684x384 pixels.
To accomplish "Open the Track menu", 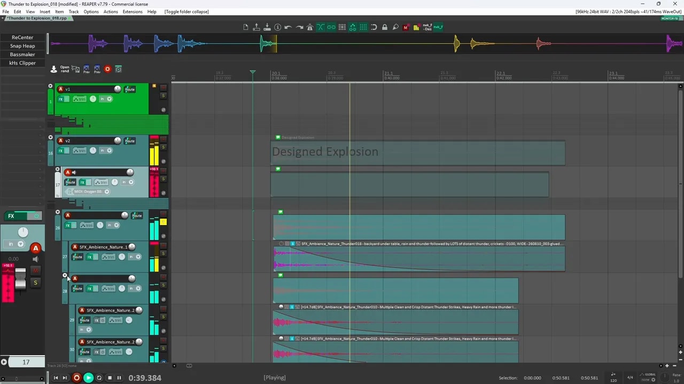I will [x=74, y=12].
